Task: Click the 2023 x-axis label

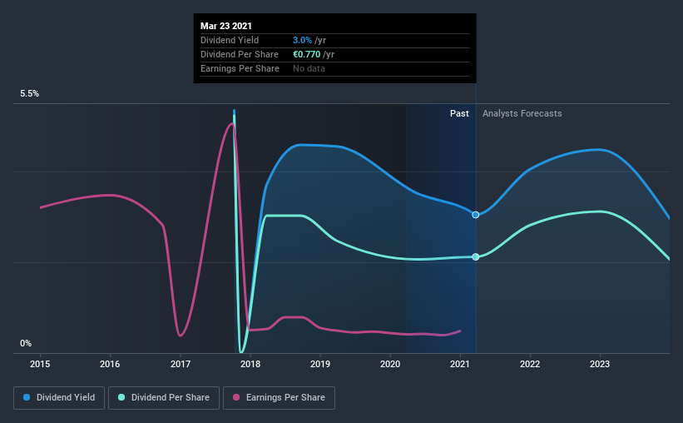Action: pos(600,364)
